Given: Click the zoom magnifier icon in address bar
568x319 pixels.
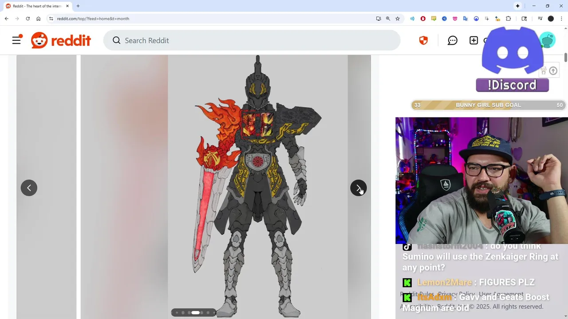Looking at the screenshot, I should [388, 19].
